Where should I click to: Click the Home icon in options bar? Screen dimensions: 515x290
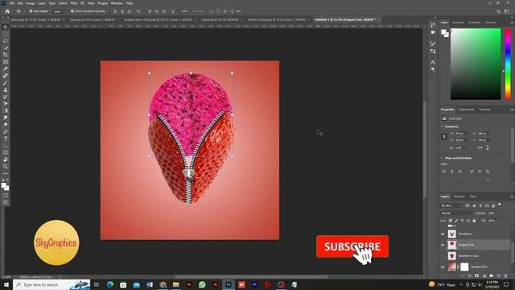pos(7,11)
